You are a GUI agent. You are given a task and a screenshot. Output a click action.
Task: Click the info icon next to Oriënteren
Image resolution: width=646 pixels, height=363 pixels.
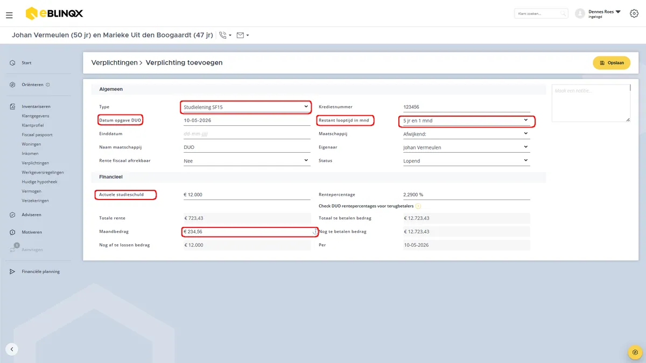coord(48,84)
